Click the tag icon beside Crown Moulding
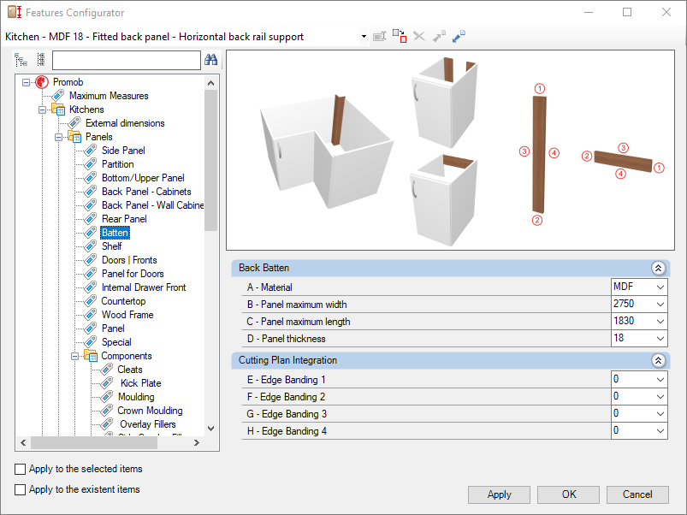The width and height of the screenshot is (687, 515). pos(106,411)
